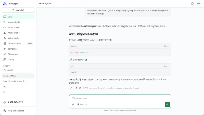Click the Aysogen logo icon
Image resolution: width=204 pixels, height=115 pixels.
click(5, 4)
